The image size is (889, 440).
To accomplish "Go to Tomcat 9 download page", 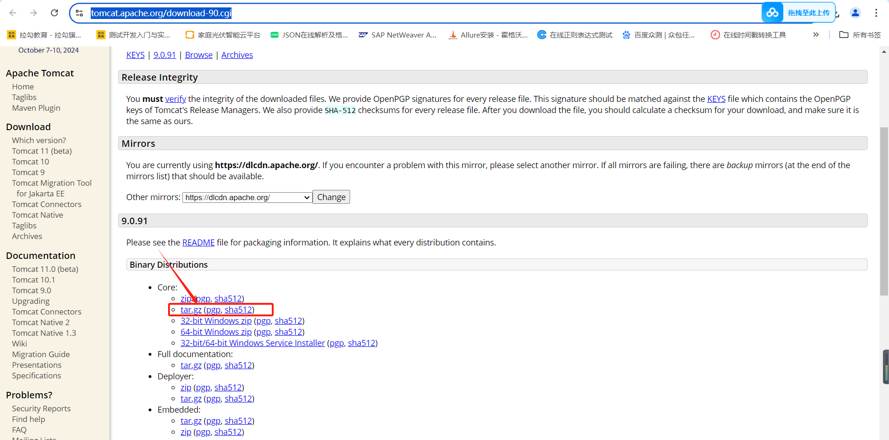I will (28, 172).
